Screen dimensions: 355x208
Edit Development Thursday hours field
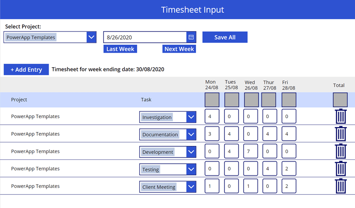click(270, 151)
